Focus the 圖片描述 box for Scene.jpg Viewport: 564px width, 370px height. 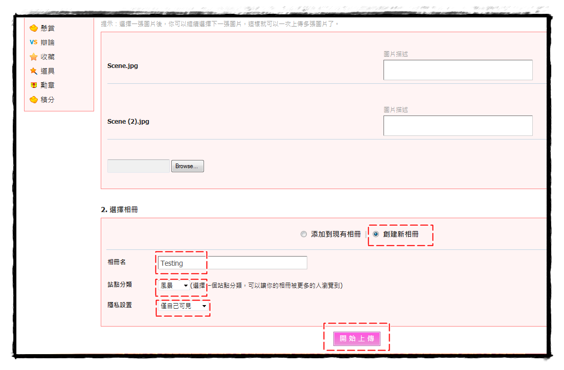[x=458, y=70]
